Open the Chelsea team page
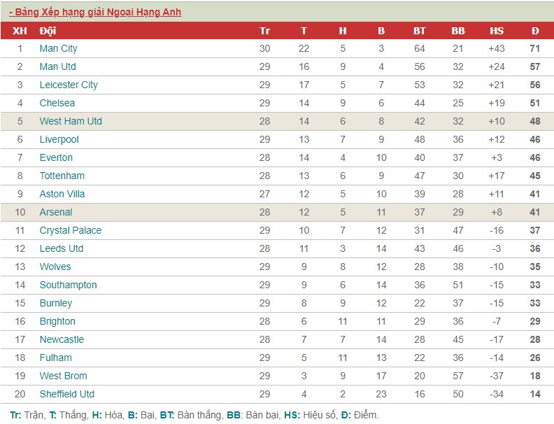Screen dimensions: 554x424 click(57, 103)
